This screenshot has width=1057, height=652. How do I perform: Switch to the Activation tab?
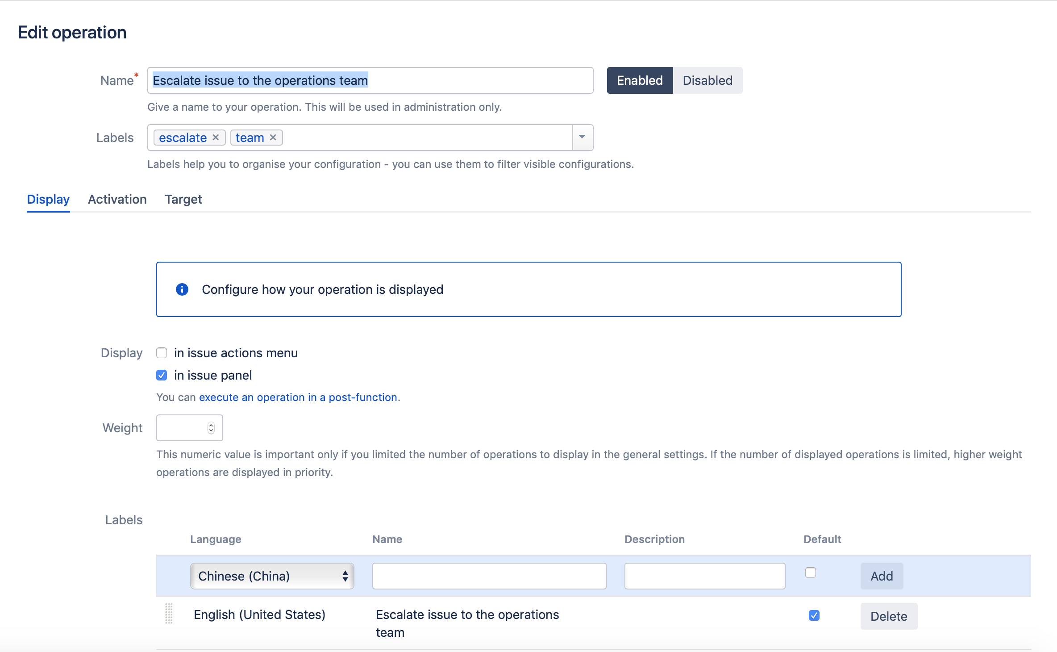click(117, 199)
